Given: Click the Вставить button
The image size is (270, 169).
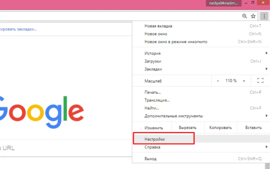Looking at the screenshot, I should 253,128.
